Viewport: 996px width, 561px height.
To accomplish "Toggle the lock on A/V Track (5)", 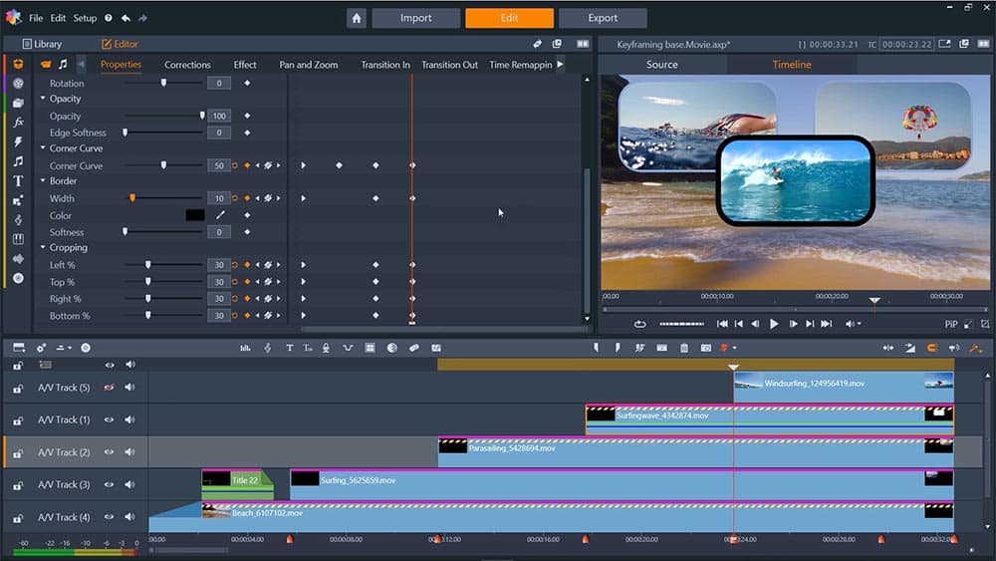I will click(x=18, y=389).
